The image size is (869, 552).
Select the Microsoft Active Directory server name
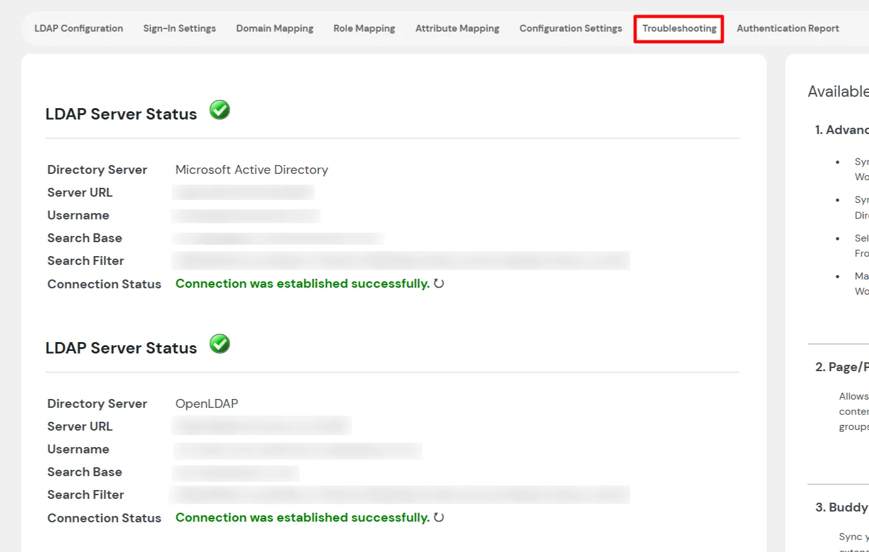pos(252,169)
